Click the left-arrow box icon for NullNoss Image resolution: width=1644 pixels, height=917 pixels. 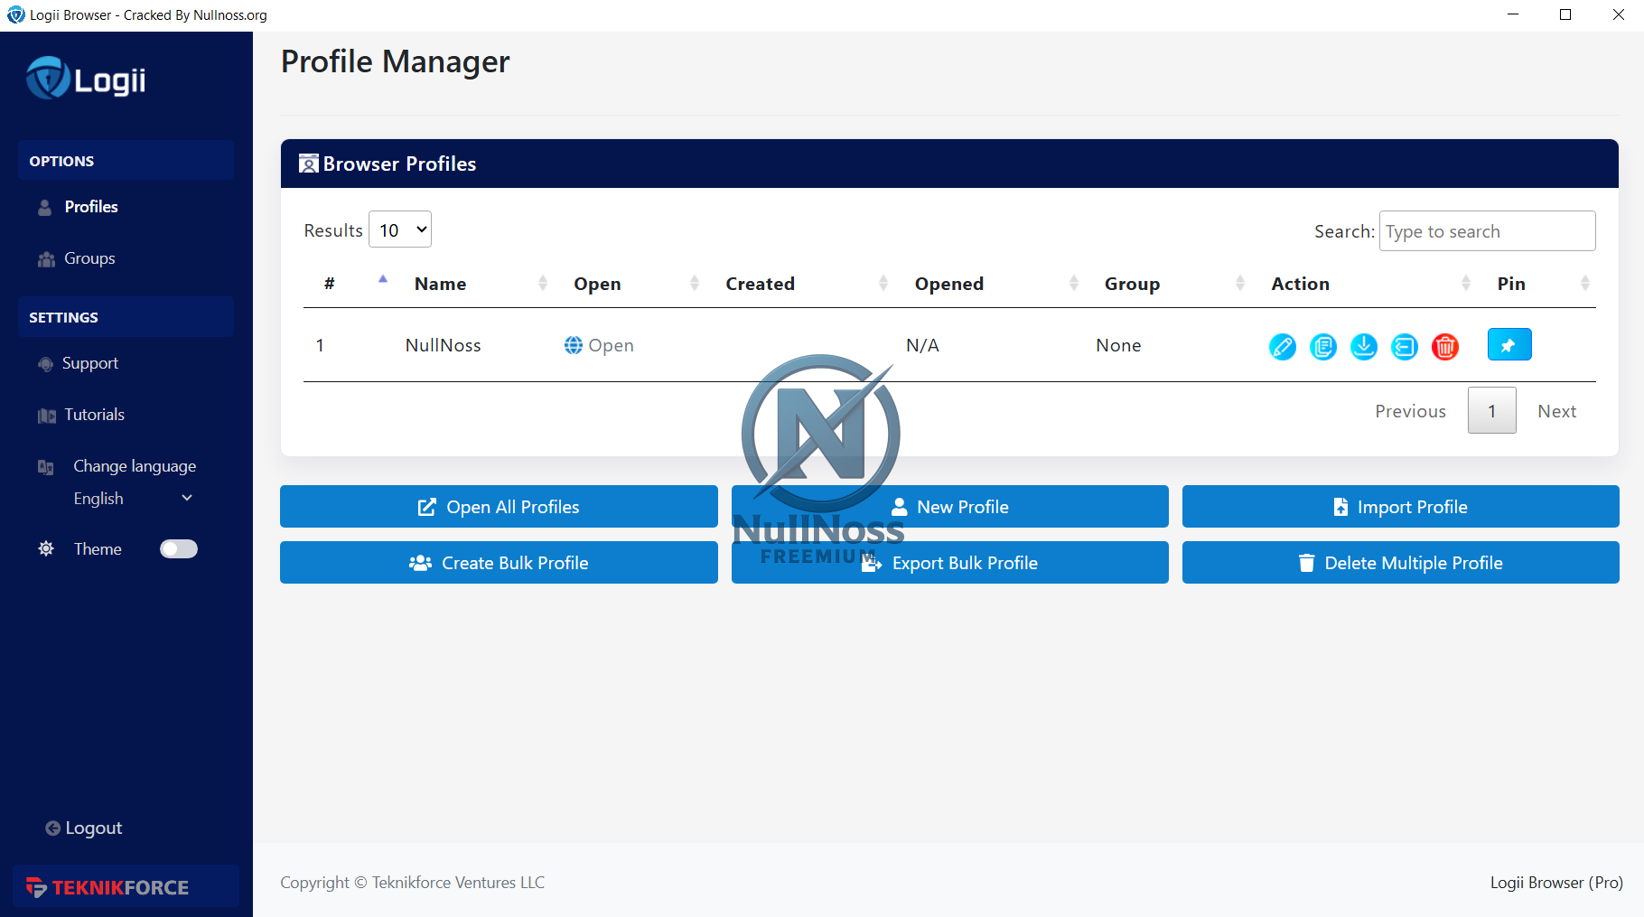click(1404, 346)
